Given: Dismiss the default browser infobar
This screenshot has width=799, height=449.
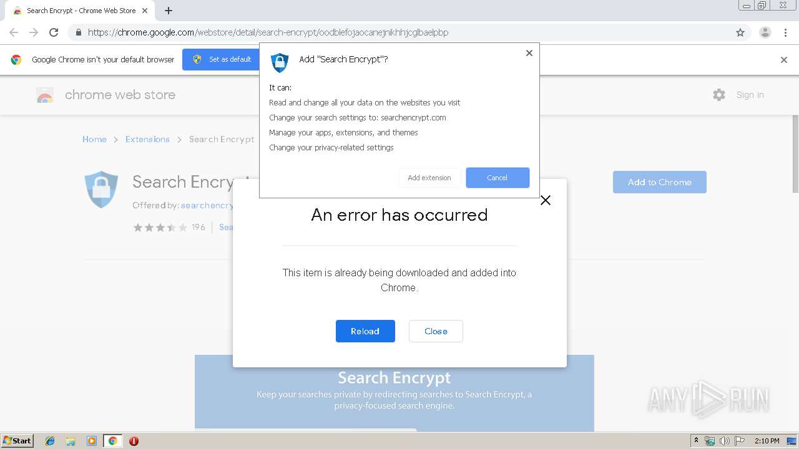Looking at the screenshot, I should 784,60.
